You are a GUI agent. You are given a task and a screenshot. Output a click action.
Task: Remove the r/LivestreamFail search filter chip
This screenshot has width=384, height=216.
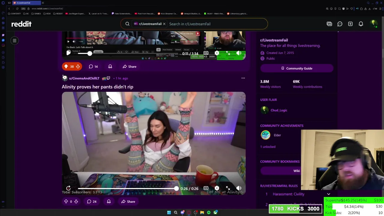(x=164, y=24)
